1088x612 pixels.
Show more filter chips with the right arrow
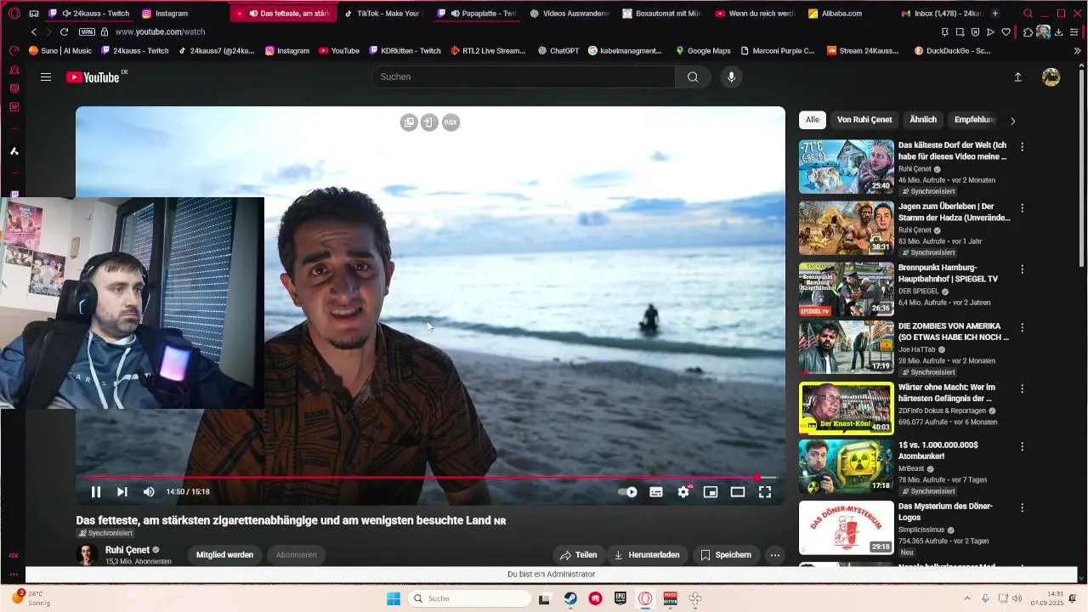coord(1012,121)
